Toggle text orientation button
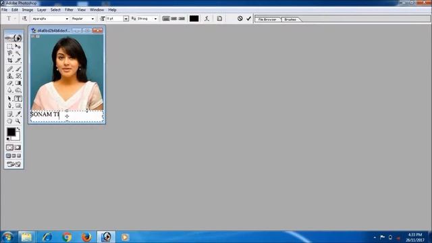This screenshot has height=243, width=432. click(x=24, y=18)
